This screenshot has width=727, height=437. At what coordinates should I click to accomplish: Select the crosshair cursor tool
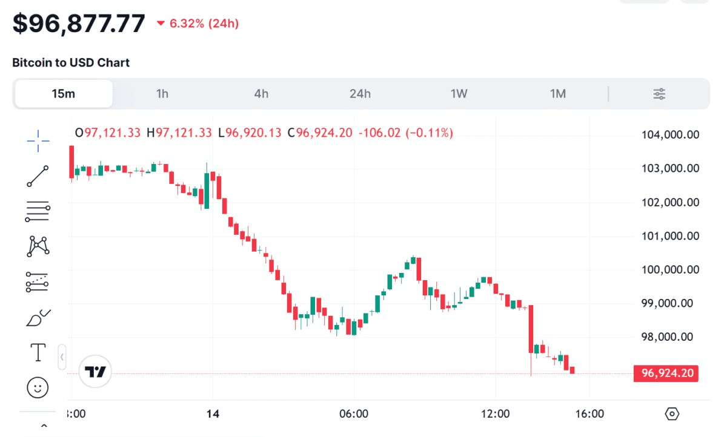click(x=38, y=140)
